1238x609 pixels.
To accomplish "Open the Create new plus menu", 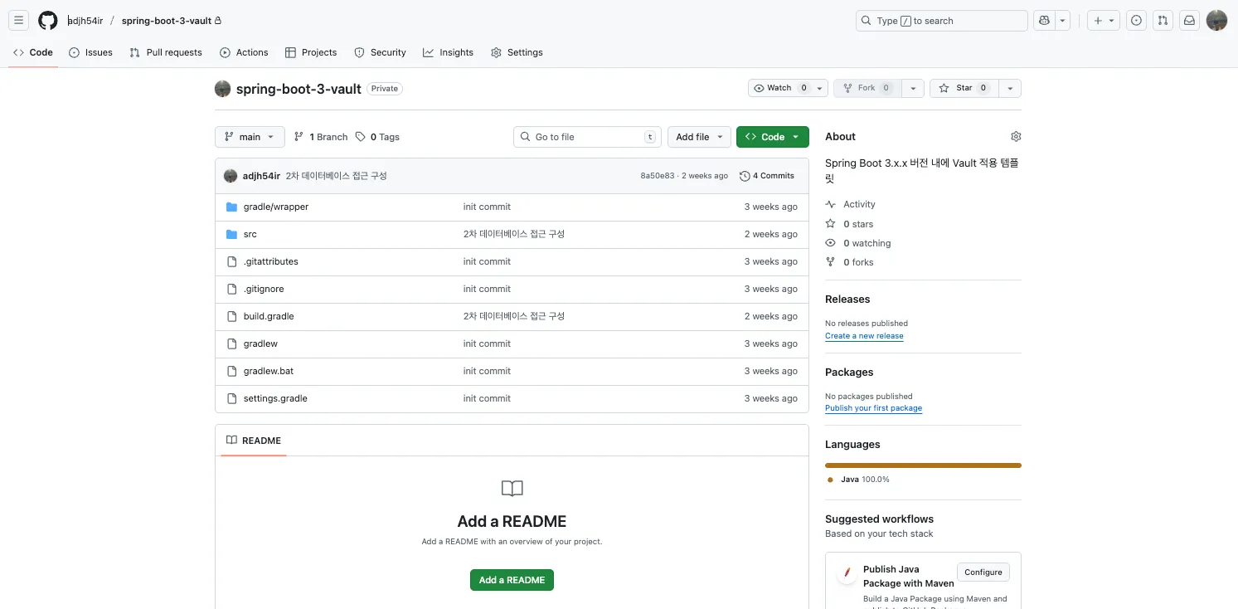I will [1104, 21].
